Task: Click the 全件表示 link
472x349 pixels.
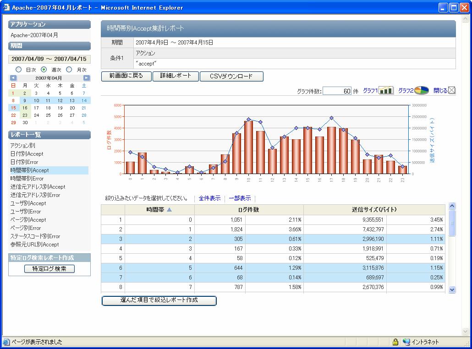Action: [x=209, y=198]
